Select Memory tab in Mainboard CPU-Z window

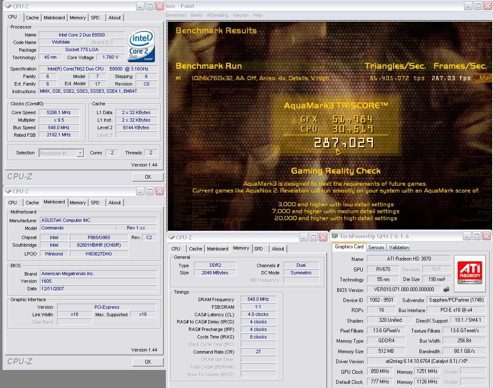(78, 203)
